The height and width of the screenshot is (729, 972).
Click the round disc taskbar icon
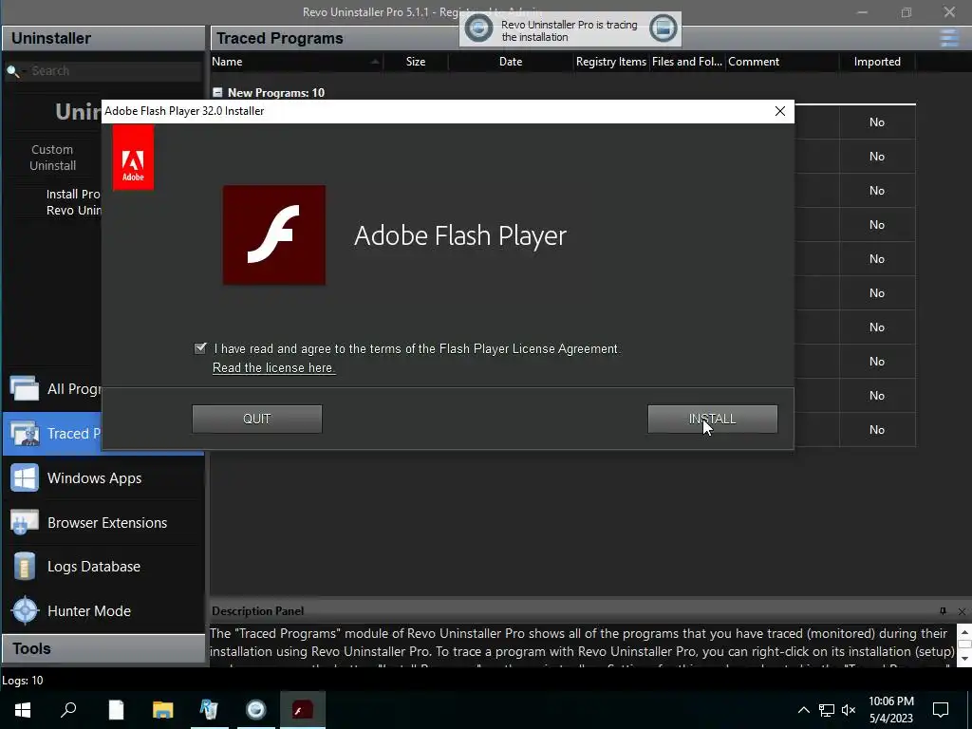pyautogui.click(x=255, y=709)
